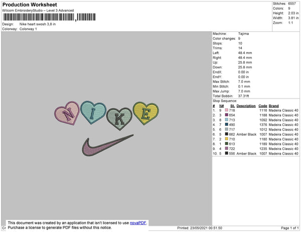Click the Min Stitch value '0.1 mm'

pos(244,86)
